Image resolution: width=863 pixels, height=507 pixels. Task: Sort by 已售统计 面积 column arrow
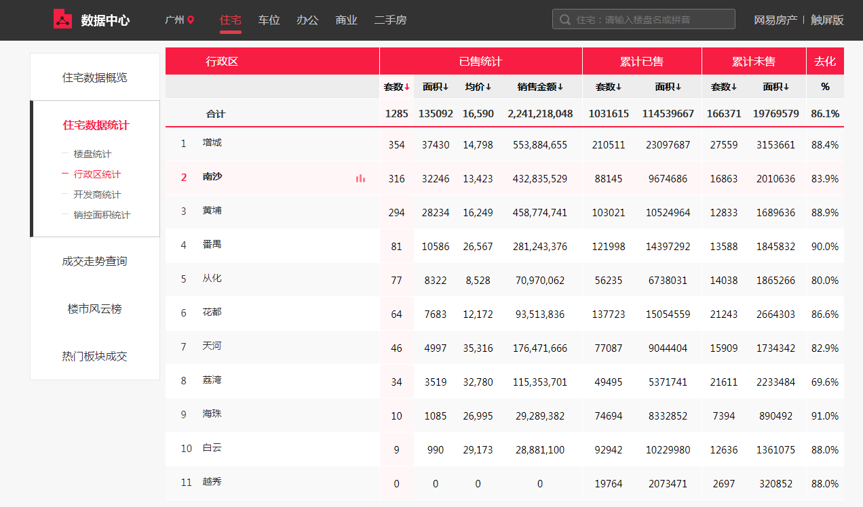[x=446, y=87]
